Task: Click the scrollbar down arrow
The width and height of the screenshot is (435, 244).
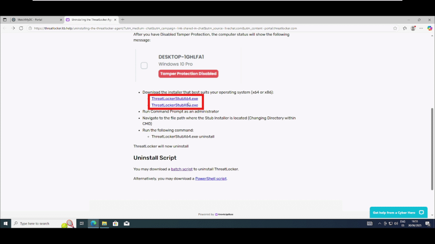Action: coord(432,215)
